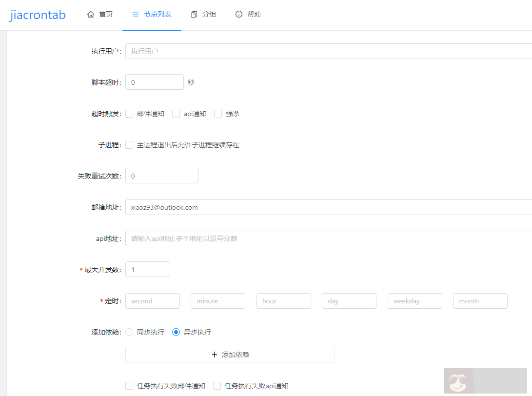Click the 脚本超时 seconds field

click(x=154, y=82)
